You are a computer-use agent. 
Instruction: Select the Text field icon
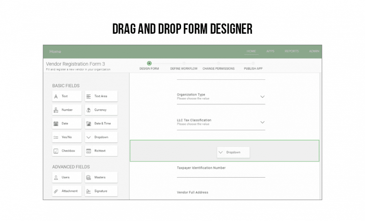coord(56,96)
